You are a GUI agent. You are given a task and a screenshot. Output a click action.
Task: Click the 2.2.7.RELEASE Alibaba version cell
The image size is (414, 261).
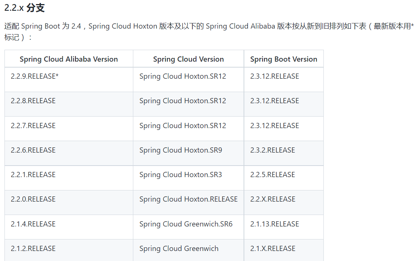(x=33, y=126)
